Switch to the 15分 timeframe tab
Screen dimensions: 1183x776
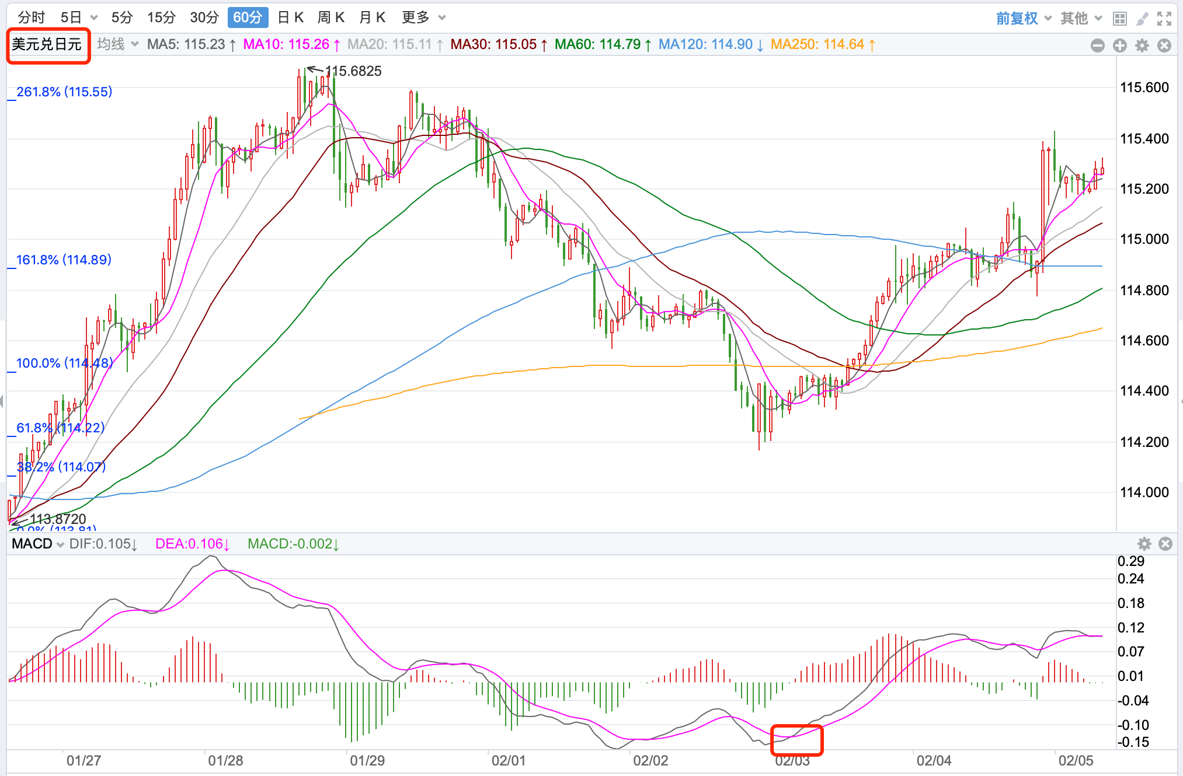click(x=161, y=18)
